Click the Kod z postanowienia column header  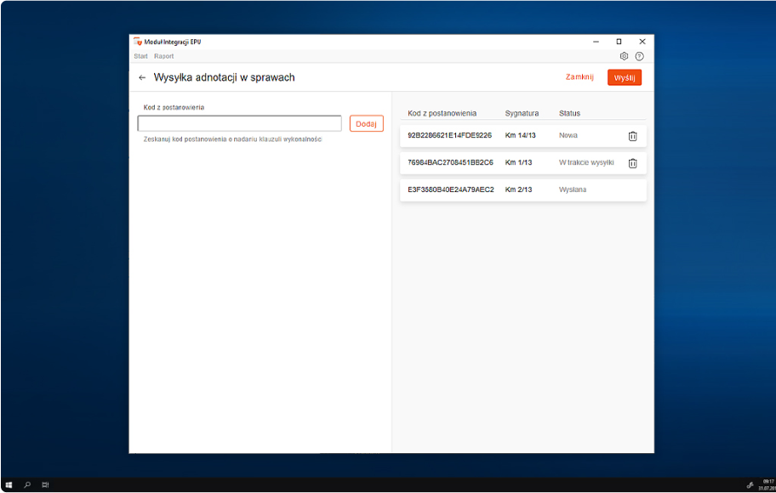[442, 113]
